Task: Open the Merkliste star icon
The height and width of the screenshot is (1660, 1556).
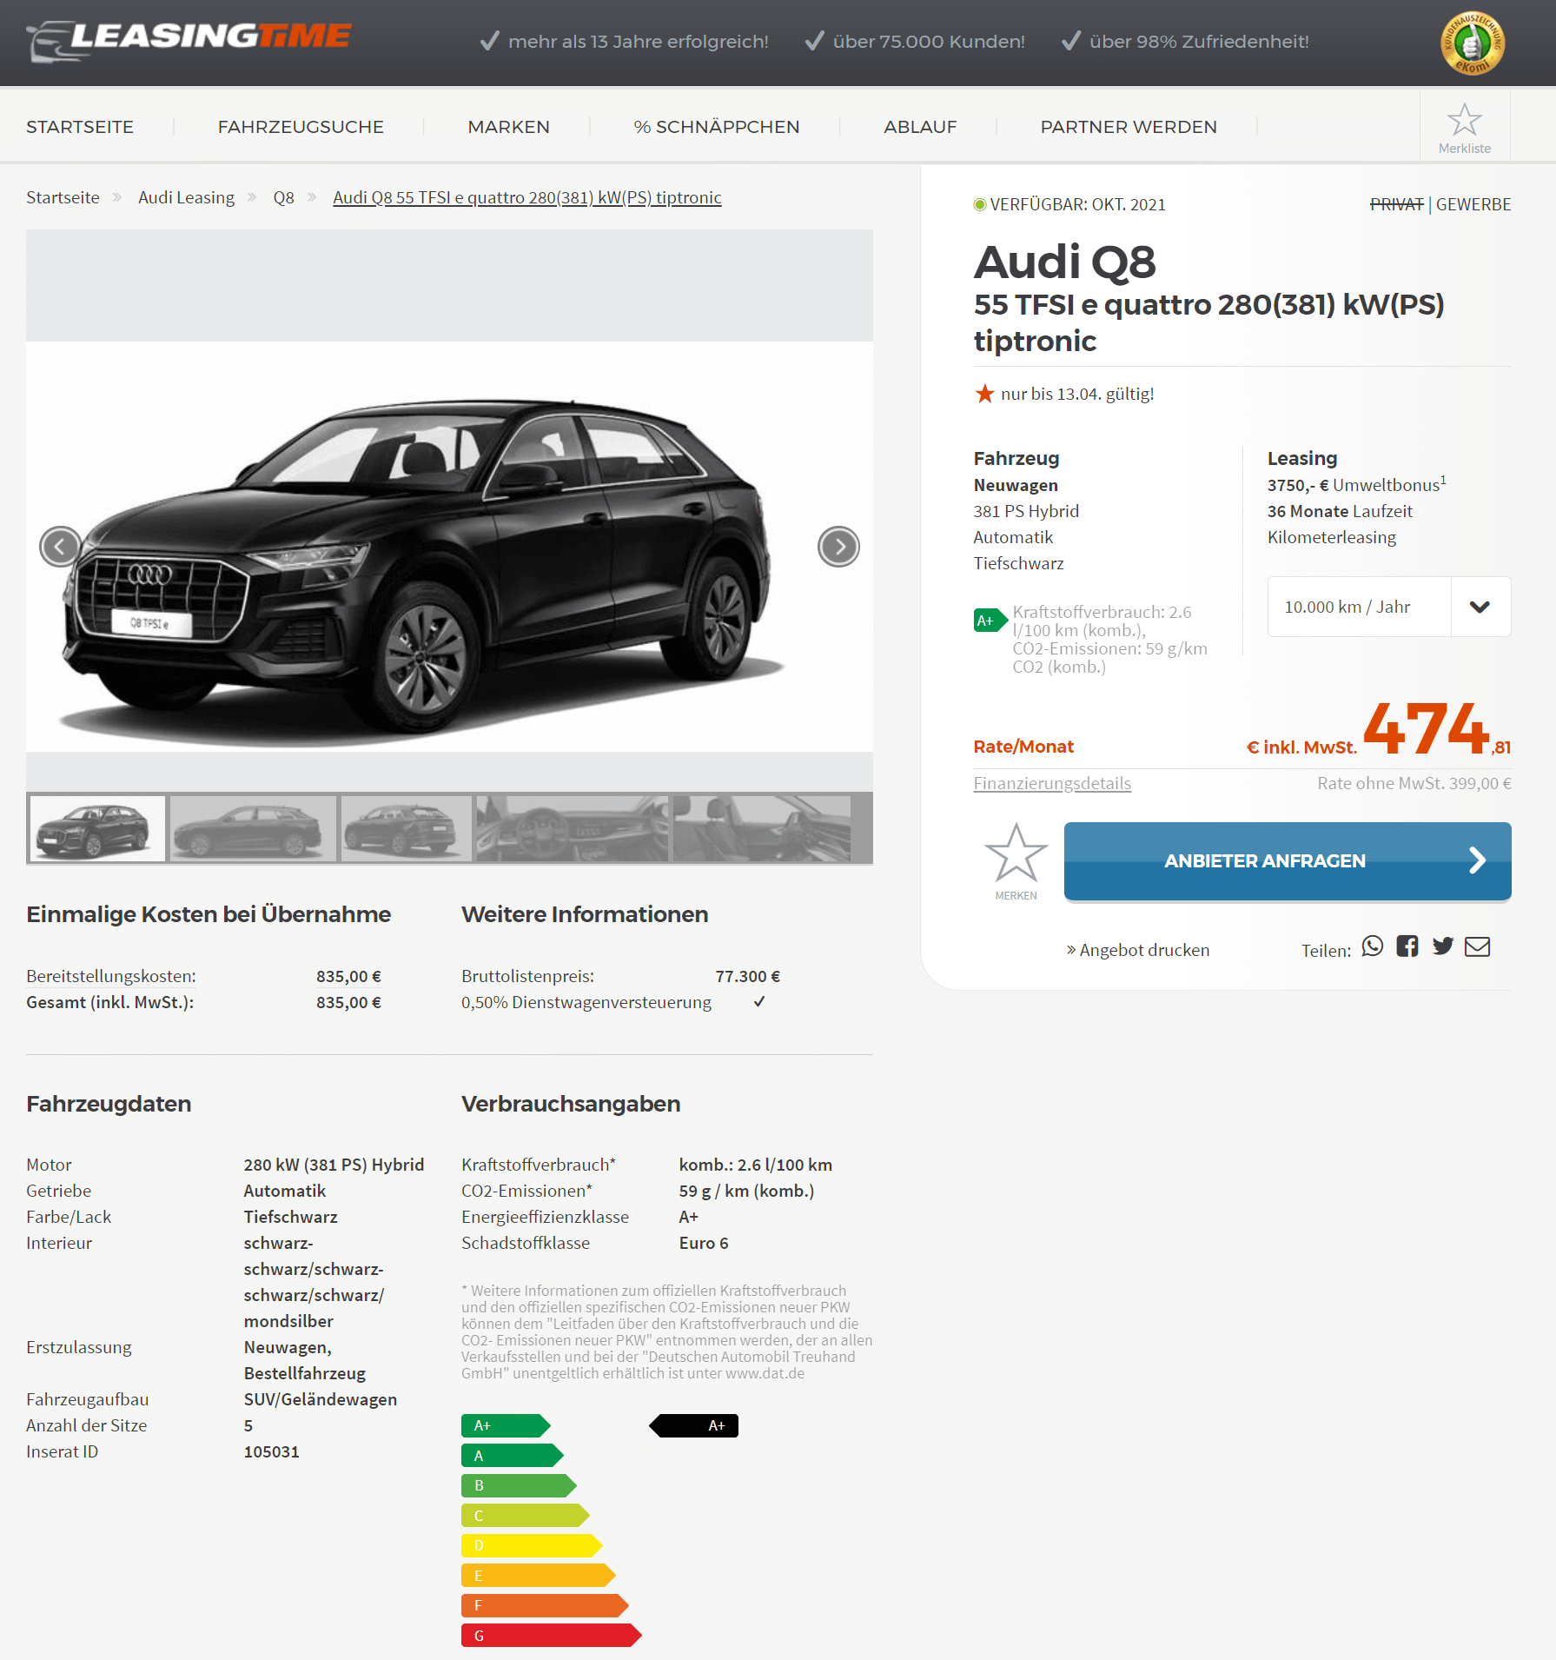Action: 1464,121
